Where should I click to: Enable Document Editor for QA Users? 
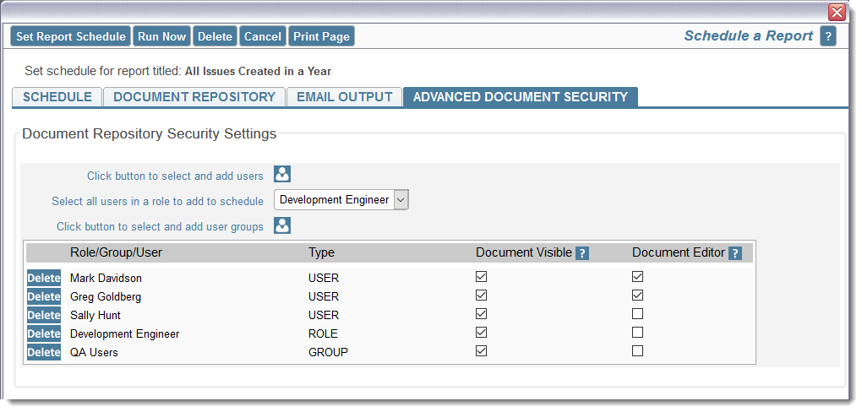click(637, 351)
